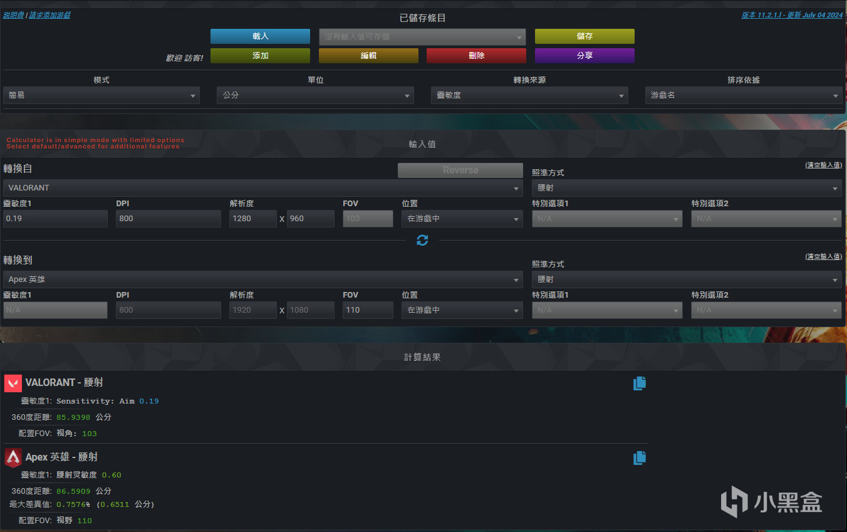Open the 轉換到 位置 dropdown
The image size is (847, 532).
click(x=462, y=310)
